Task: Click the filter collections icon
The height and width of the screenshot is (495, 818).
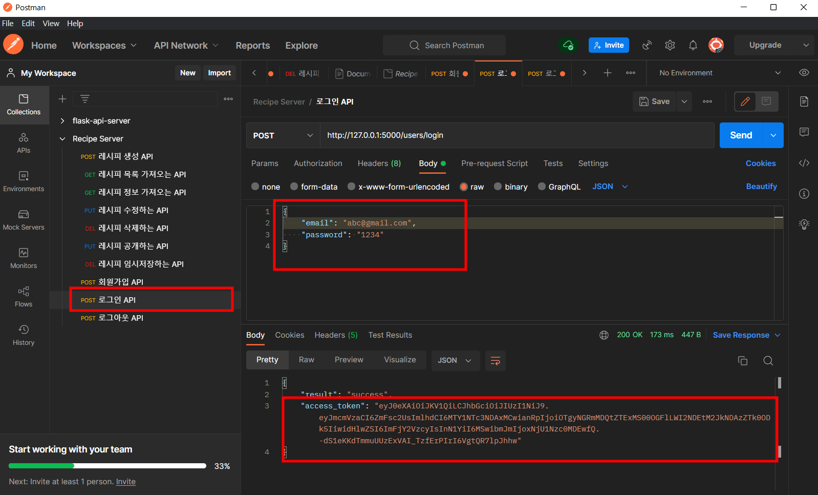Action: [85, 99]
